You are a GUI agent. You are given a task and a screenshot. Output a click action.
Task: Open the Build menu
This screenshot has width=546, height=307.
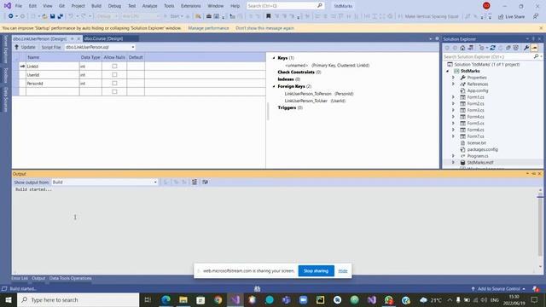click(96, 6)
